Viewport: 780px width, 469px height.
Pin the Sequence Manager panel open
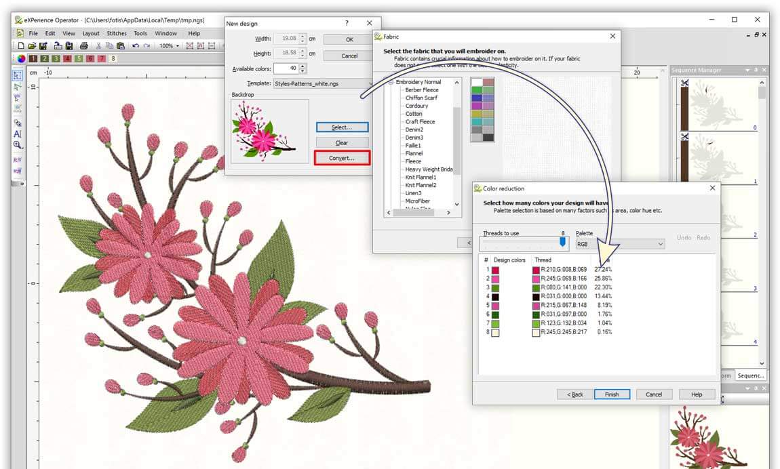pyautogui.click(x=756, y=70)
